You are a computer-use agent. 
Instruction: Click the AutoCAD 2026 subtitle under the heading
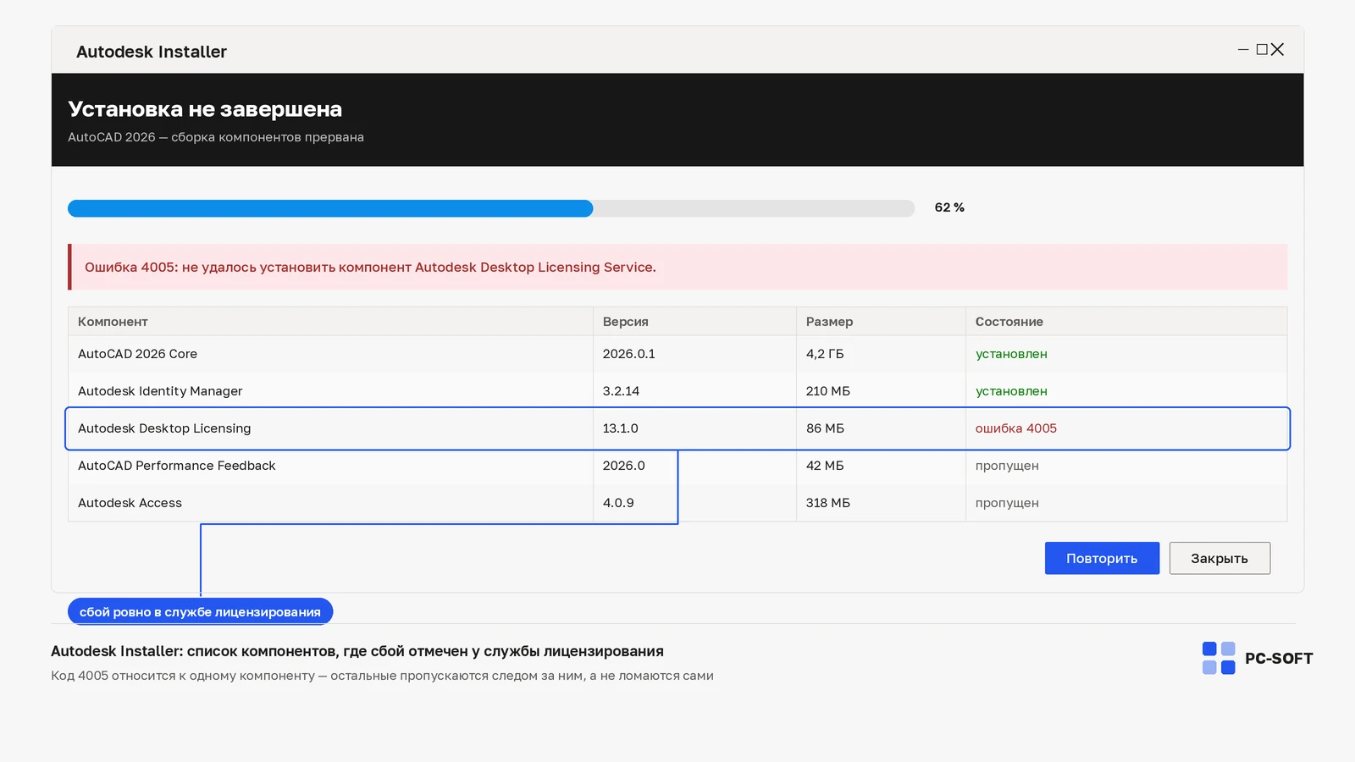coord(216,137)
